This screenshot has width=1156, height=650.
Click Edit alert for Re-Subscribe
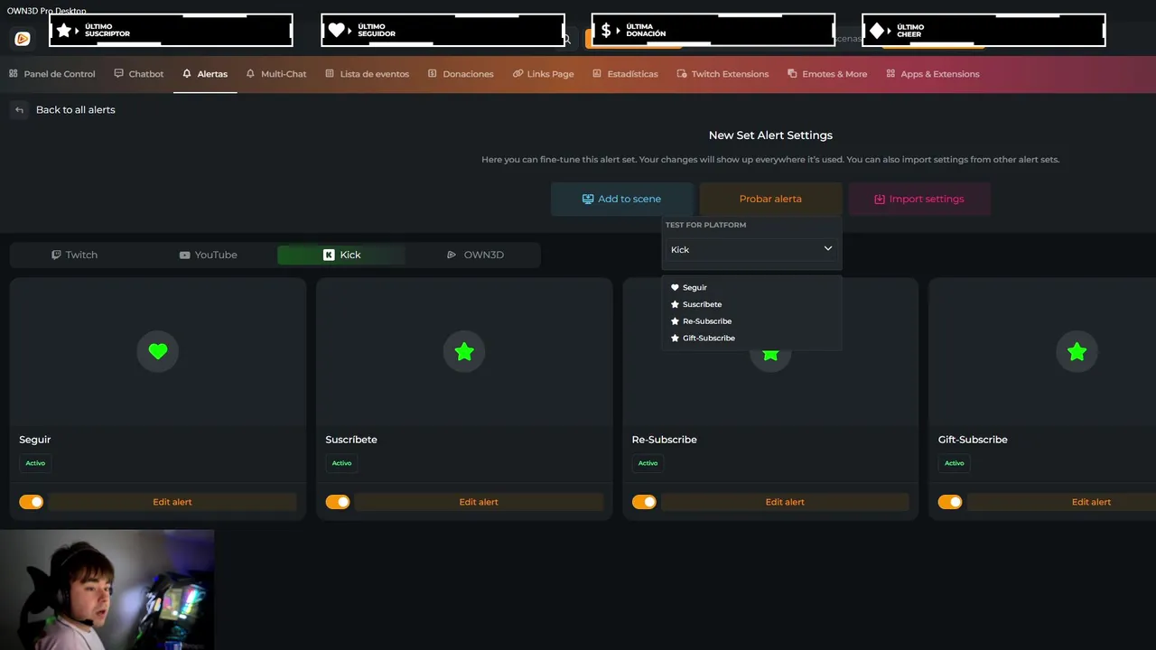[x=785, y=502]
